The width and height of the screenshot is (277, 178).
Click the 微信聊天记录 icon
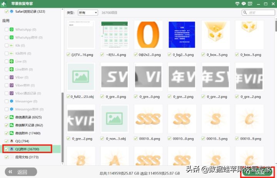12,125
